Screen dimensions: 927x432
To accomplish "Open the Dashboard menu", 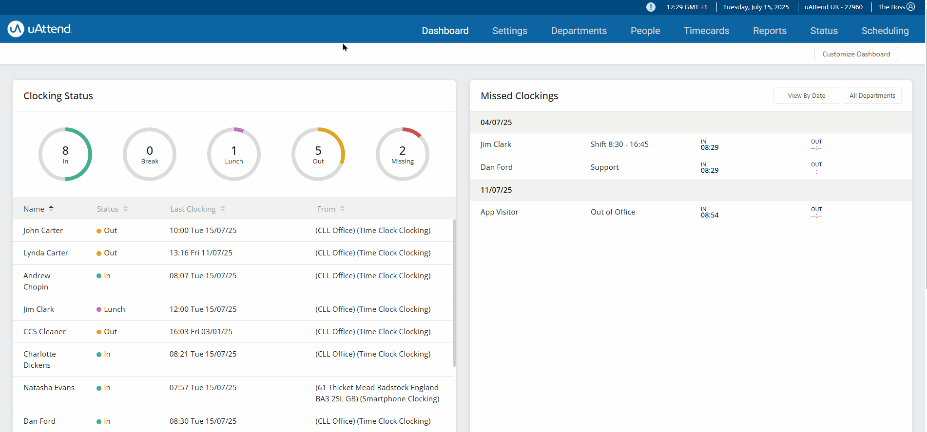I will (445, 31).
